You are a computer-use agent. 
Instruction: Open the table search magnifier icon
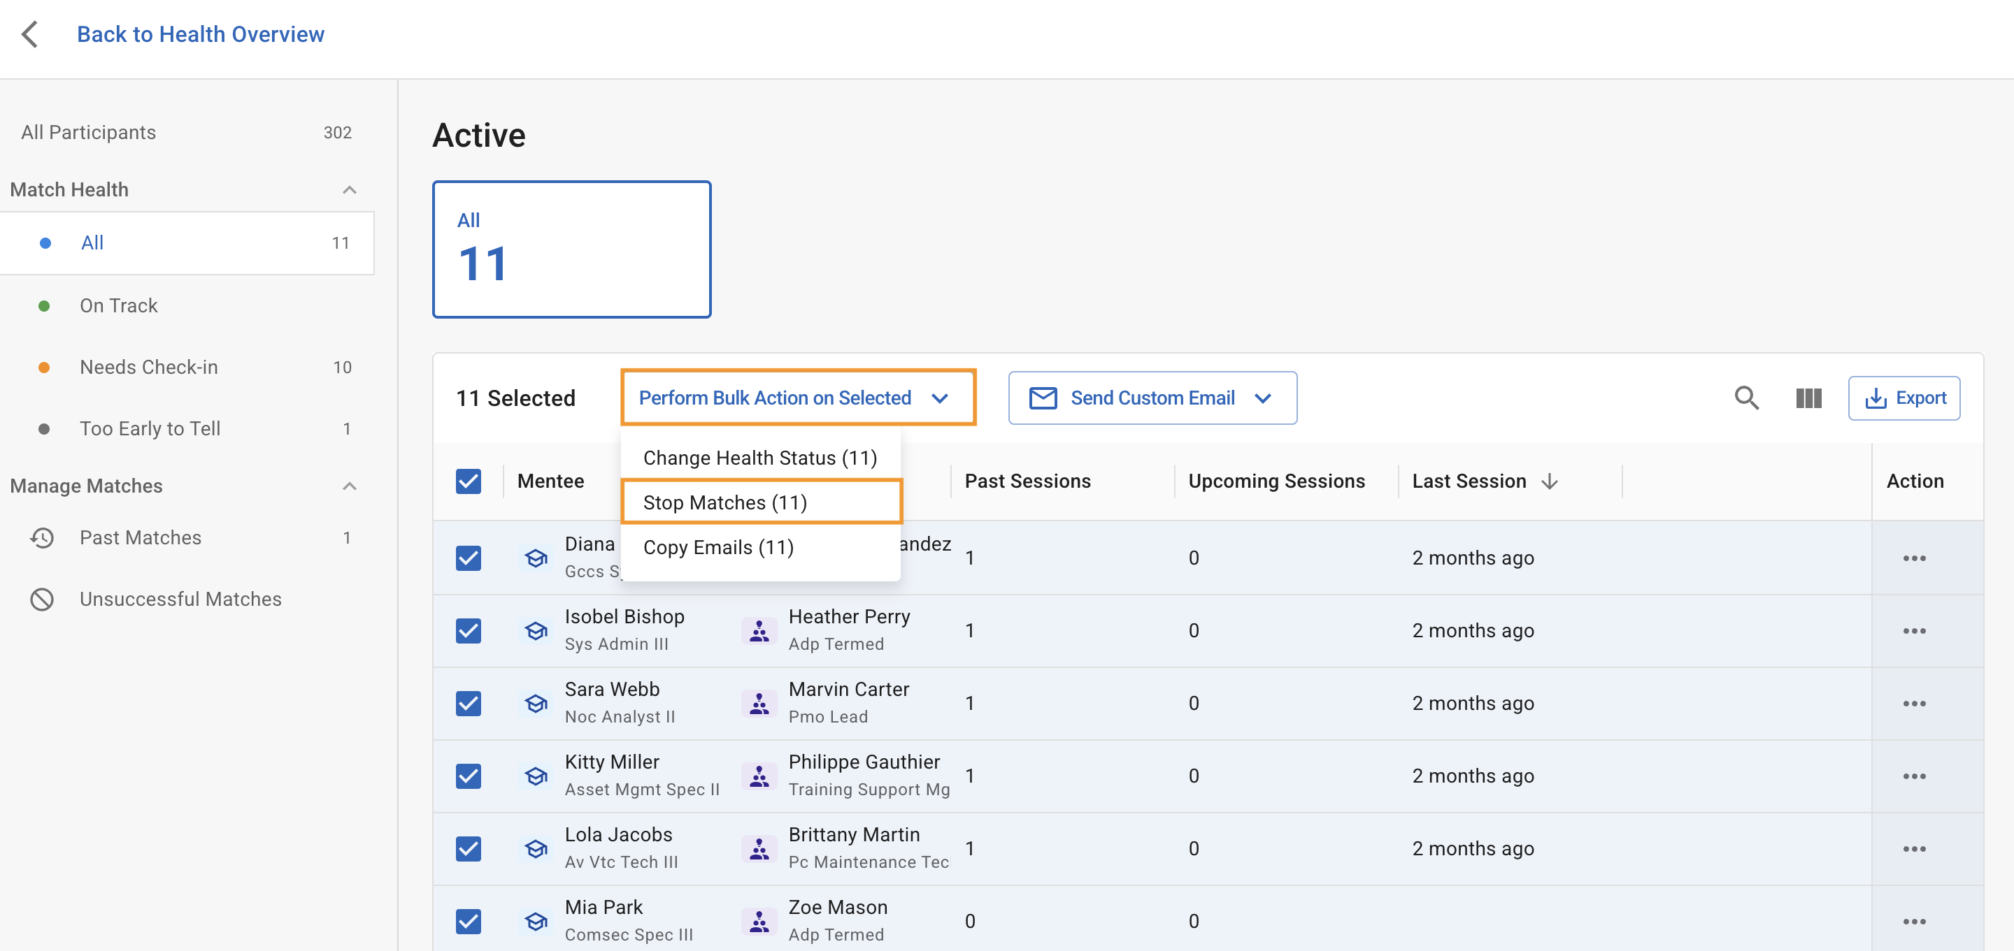[x=1746, y=398]
